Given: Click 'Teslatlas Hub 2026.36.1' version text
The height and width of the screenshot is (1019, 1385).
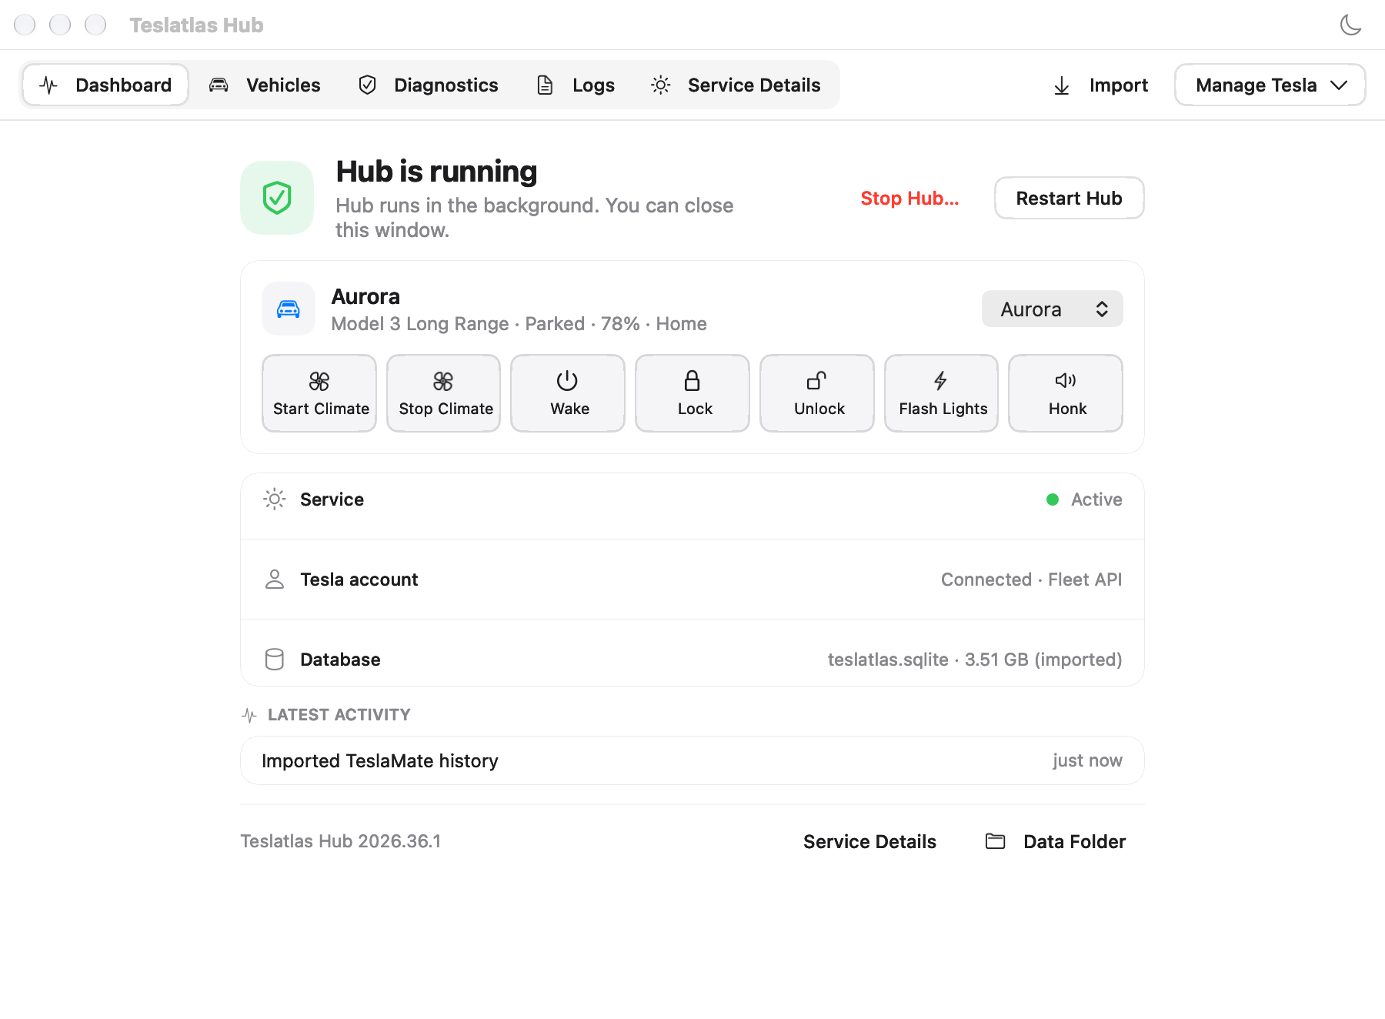Looking at the screenshot, I should click(x=341, y=841).
